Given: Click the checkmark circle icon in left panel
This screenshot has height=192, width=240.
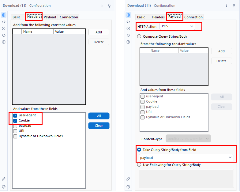Looking at the screenshot, I should tap(4, 187).
